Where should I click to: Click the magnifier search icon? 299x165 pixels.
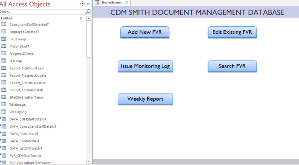(88, 12)
